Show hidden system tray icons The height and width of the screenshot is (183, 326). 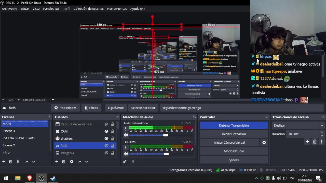[256, 178]
